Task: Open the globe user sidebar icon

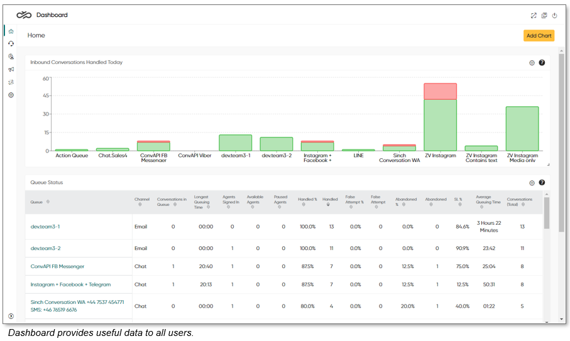Action: point(11,57)
